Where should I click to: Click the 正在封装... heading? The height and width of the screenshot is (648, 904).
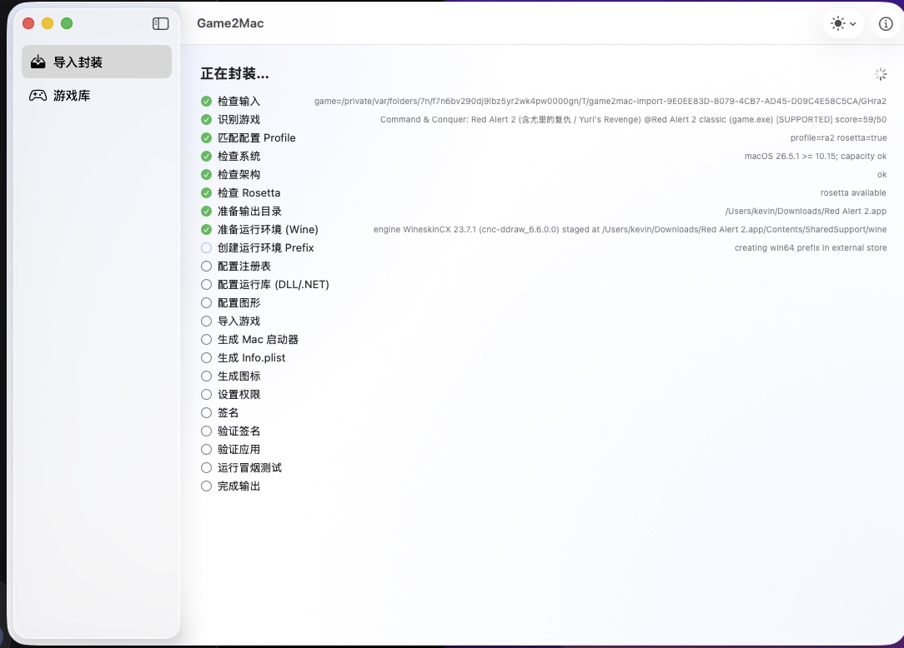(x=234, y=74)
